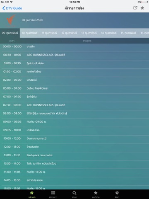Open the Home tab in bottom bar
Screen dimensions: 149x199
[x=32, y=194]
